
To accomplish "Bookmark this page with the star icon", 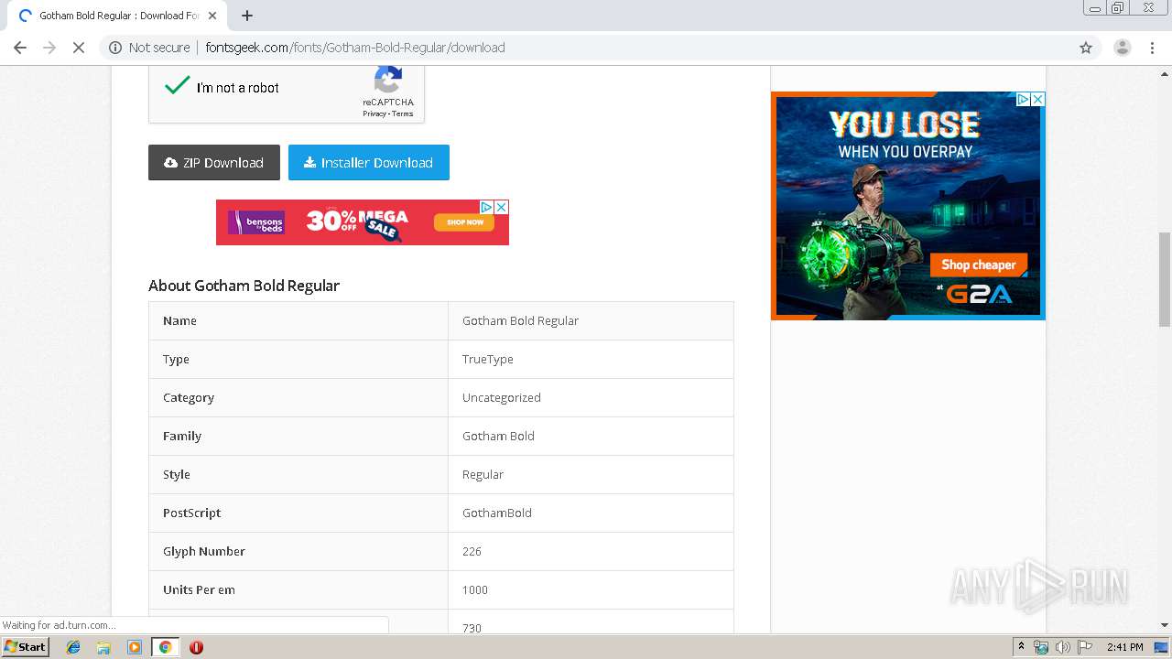I will 1086,48.
